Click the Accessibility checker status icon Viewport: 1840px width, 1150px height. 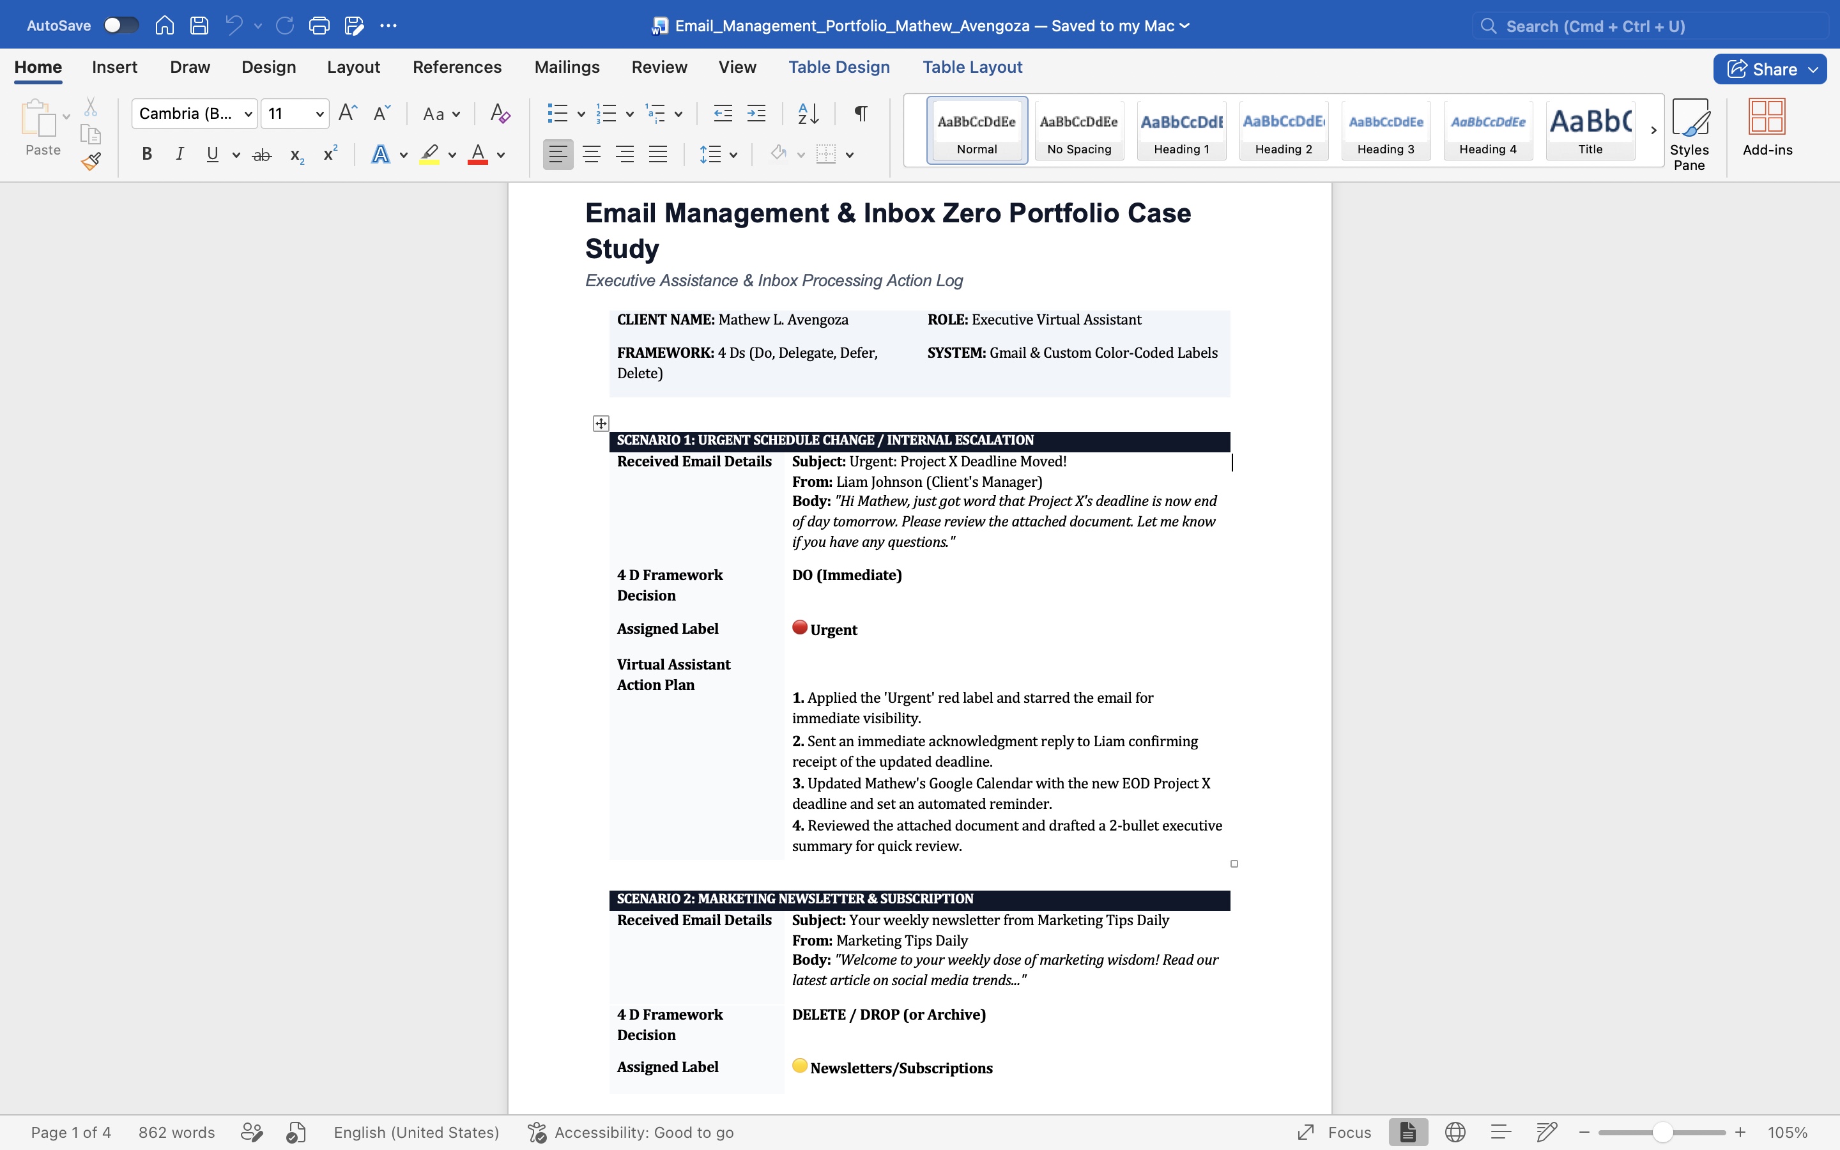537,1131
